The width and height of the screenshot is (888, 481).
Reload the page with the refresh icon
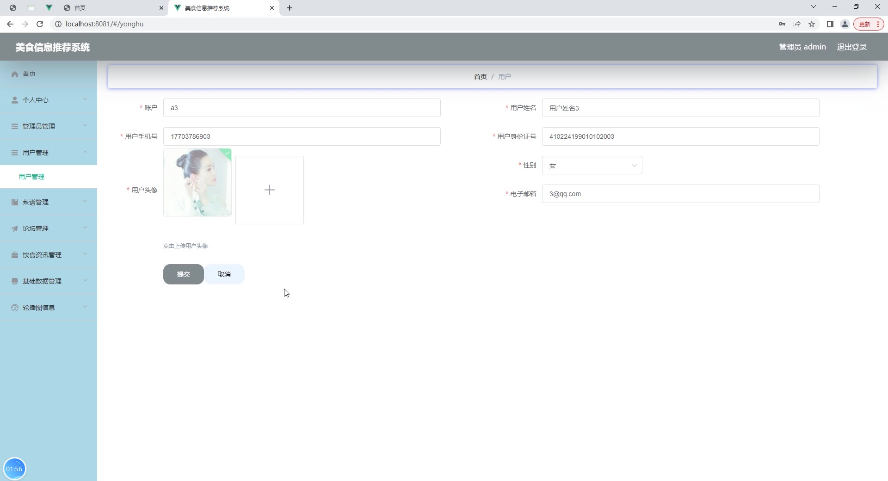click(40, 24)
